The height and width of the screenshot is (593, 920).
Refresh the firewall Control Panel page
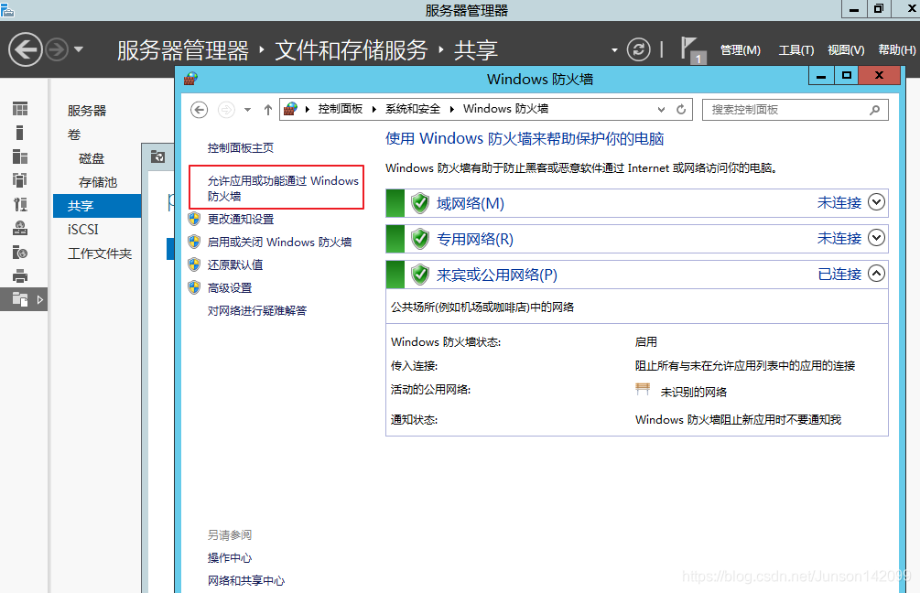[x=681, y=110]
